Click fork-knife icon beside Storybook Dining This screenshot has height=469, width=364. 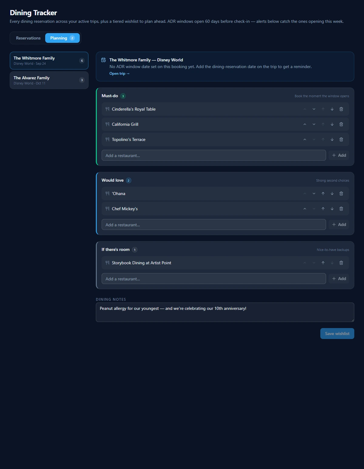107,263
